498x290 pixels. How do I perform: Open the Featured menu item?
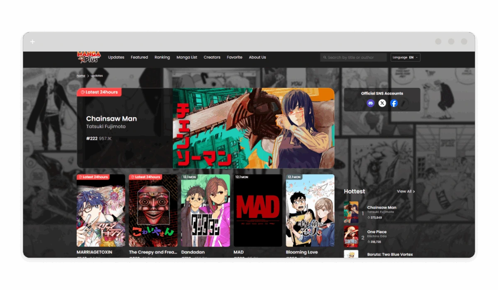pos(139,58)
